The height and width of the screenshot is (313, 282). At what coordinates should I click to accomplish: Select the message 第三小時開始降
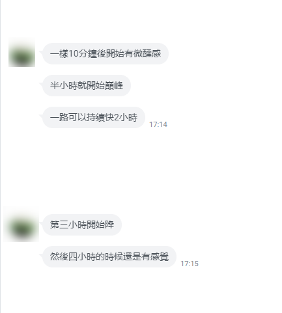tap(82, 225)
